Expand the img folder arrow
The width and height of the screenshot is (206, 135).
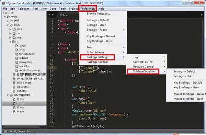[10, 37]
